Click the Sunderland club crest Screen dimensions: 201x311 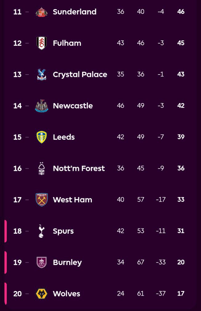pyautogui.click(x=41, y=12)
